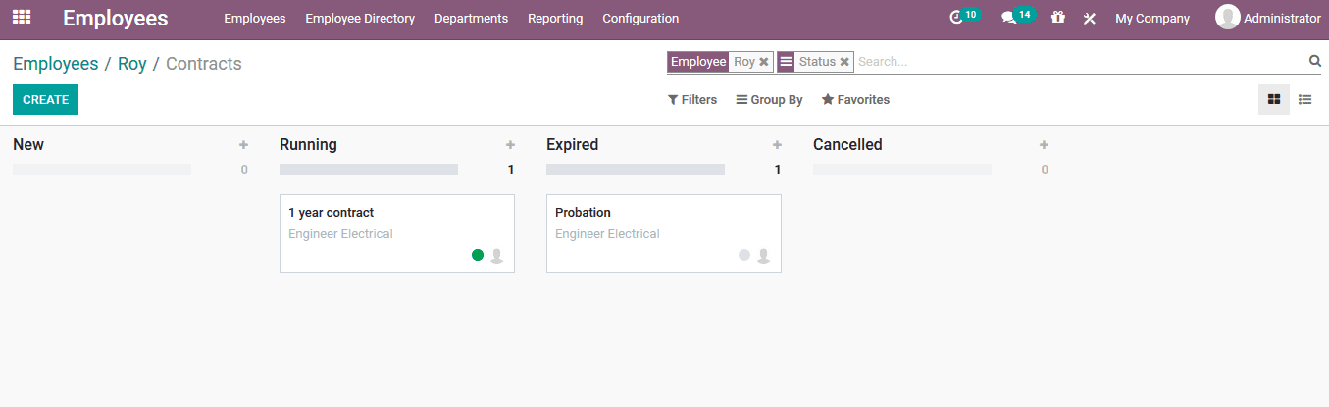Screen dimensions: 1329x407
Task: Go to the Roy breadcrumb link
Action: pos(131,64)
